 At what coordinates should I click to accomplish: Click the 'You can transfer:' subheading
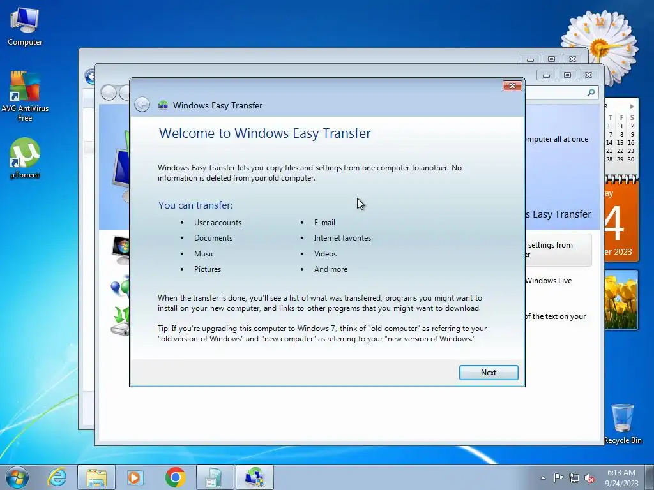(195, 205)
